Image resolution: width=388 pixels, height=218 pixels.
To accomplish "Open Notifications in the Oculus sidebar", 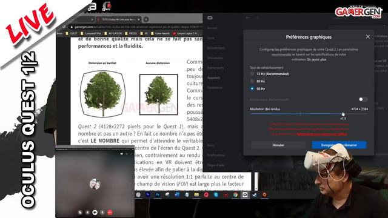I will pos(216,155).
